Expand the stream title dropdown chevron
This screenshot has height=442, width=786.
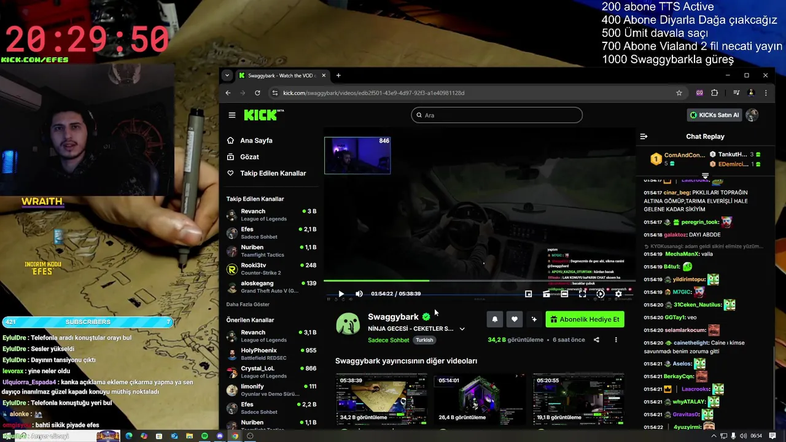point(462,329)
